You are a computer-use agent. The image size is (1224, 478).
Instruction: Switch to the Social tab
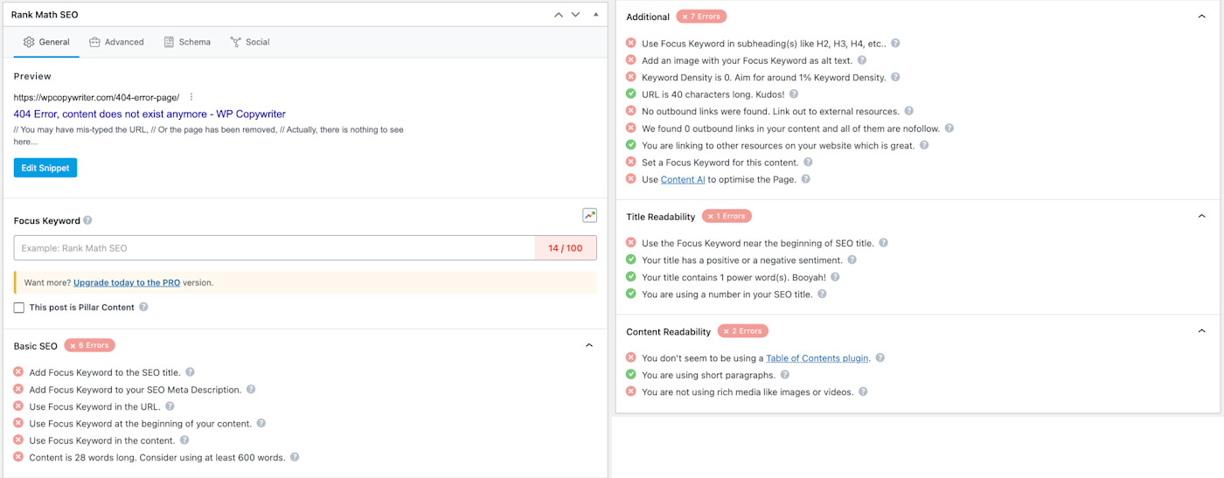[x=250, y=42]
